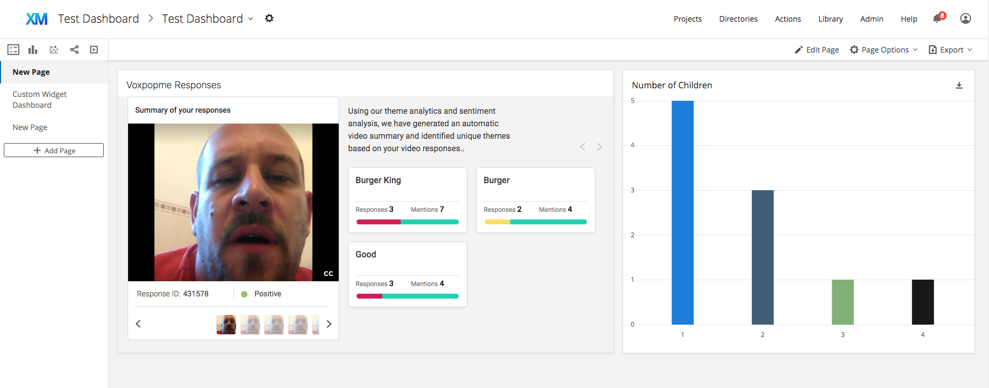989x388 pixels.
Task: Open the Actions menu
Action: [x=788, y=19]
